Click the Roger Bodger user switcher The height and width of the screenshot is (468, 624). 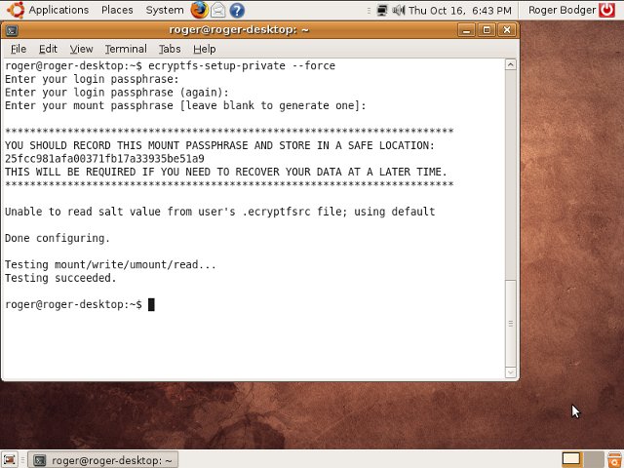562,10
